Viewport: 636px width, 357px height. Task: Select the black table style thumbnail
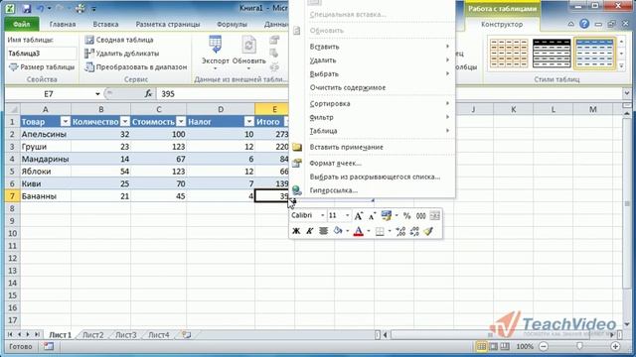552,54
